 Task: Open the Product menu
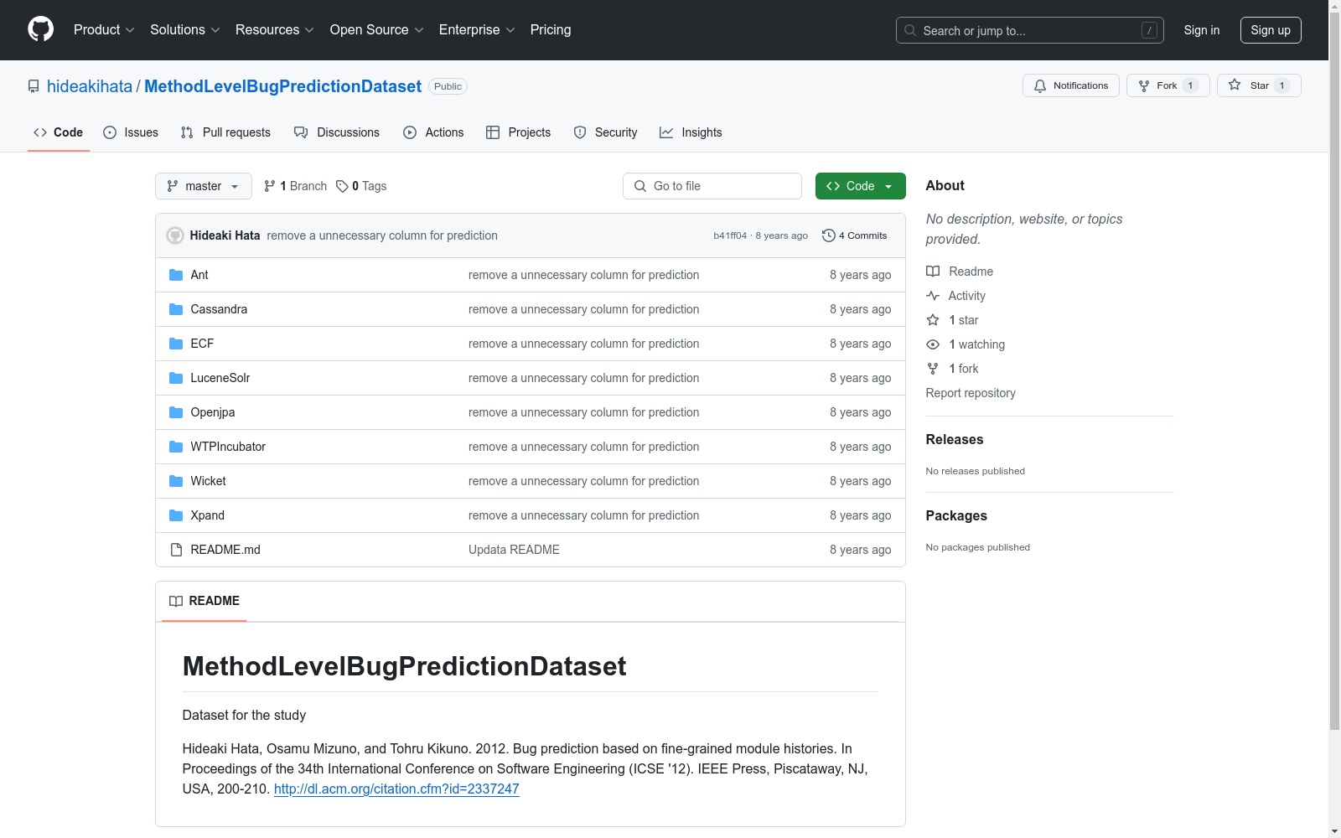[104, 29]
